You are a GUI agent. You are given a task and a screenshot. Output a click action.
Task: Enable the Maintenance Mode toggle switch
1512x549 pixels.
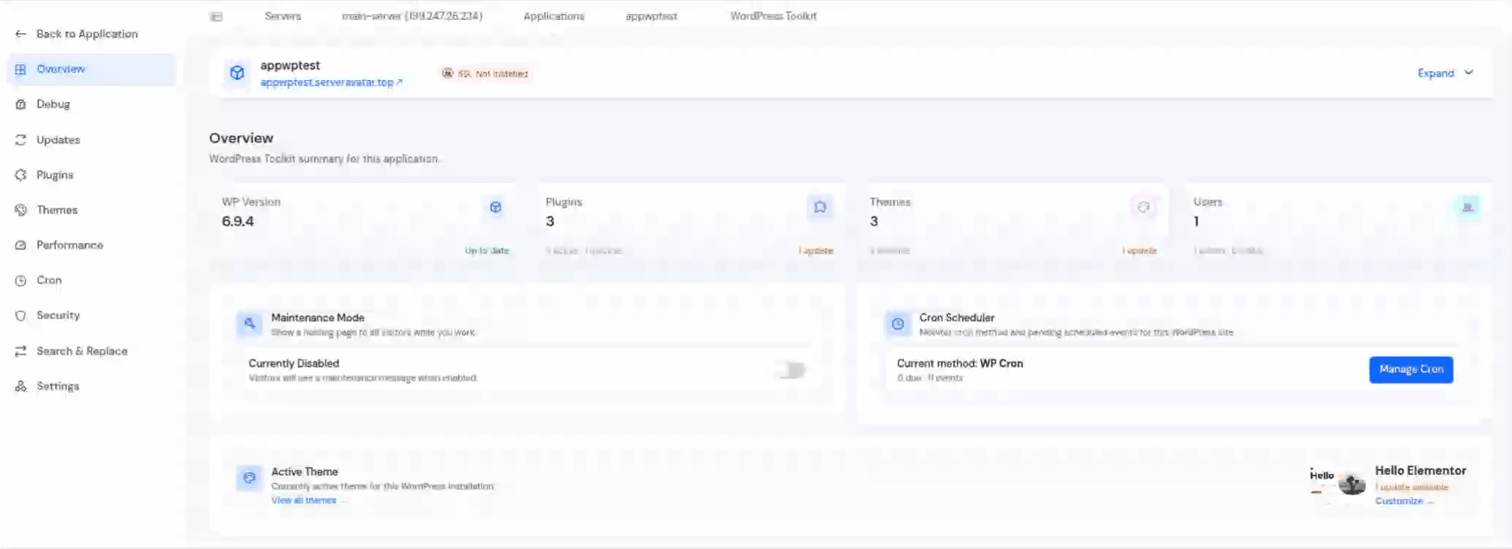792,370
